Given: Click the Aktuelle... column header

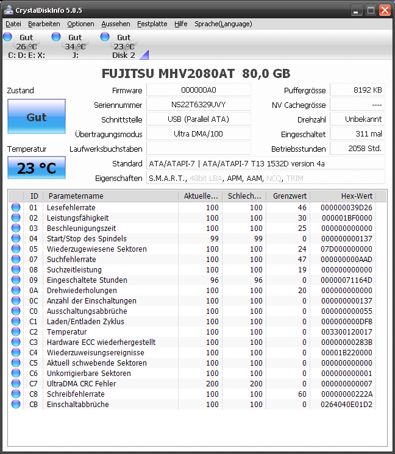Looking at the screenshot, I should (x=201, y=196).
